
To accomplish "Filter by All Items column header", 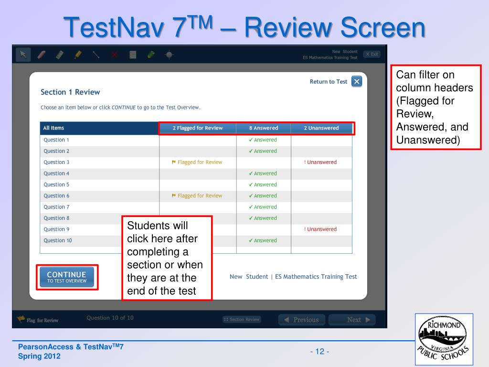I will click(x=99, y=128).
